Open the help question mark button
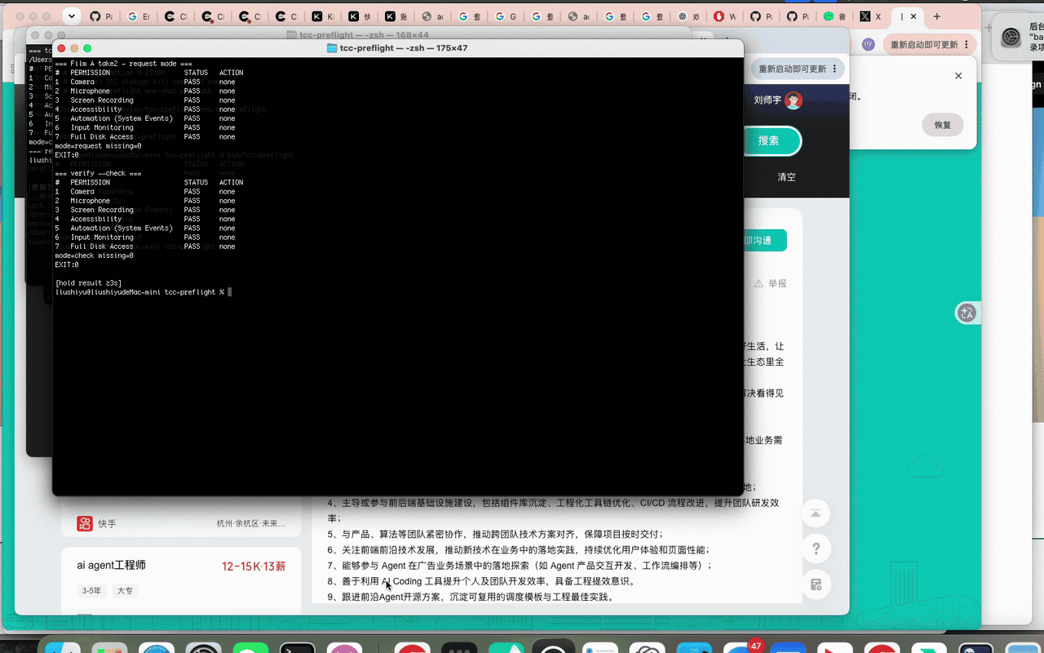The height and width of the screenshot is (653, 1044). (x=816, y=549)
